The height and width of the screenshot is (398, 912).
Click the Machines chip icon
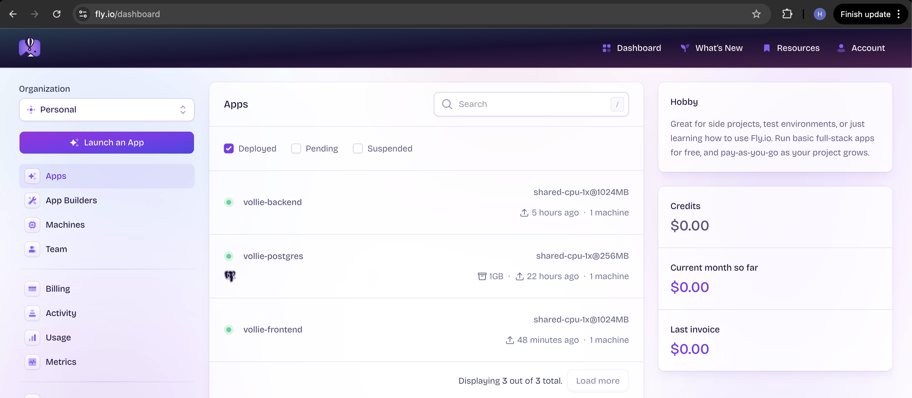(x=32, y=225)
